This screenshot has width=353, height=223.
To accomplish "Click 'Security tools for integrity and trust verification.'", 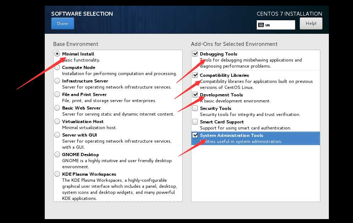I will (x=250, y=115).
